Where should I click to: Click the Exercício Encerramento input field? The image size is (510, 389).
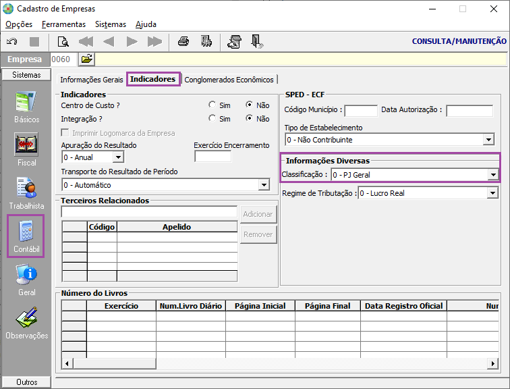tap(213, 157)
